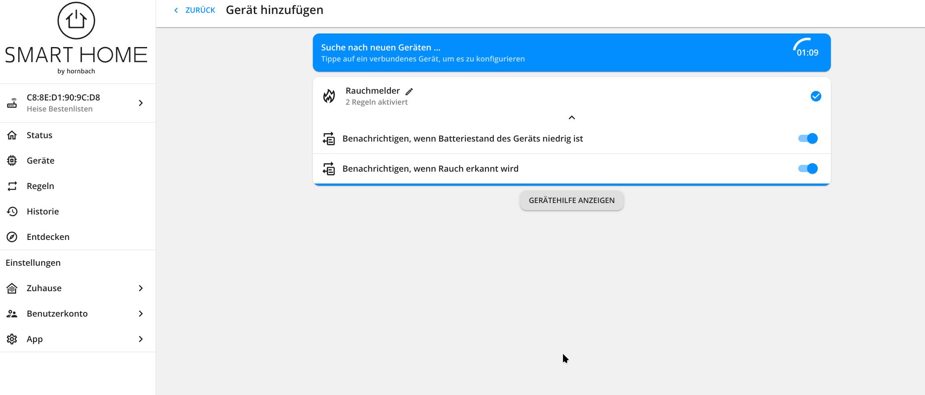Click the 'Suche nach neuen Geräten ...' text

[x=381, y=47]
